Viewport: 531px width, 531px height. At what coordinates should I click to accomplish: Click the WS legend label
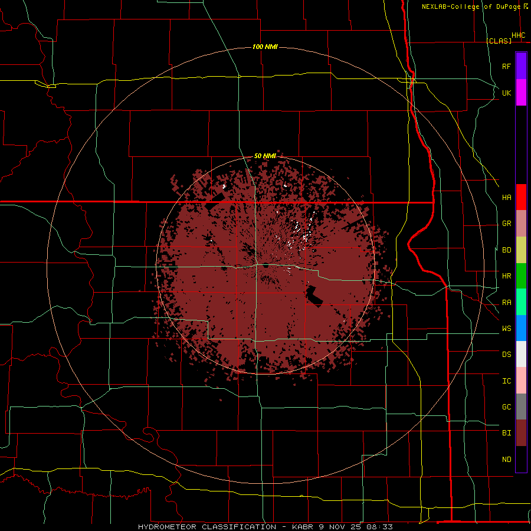pos(506,328)
